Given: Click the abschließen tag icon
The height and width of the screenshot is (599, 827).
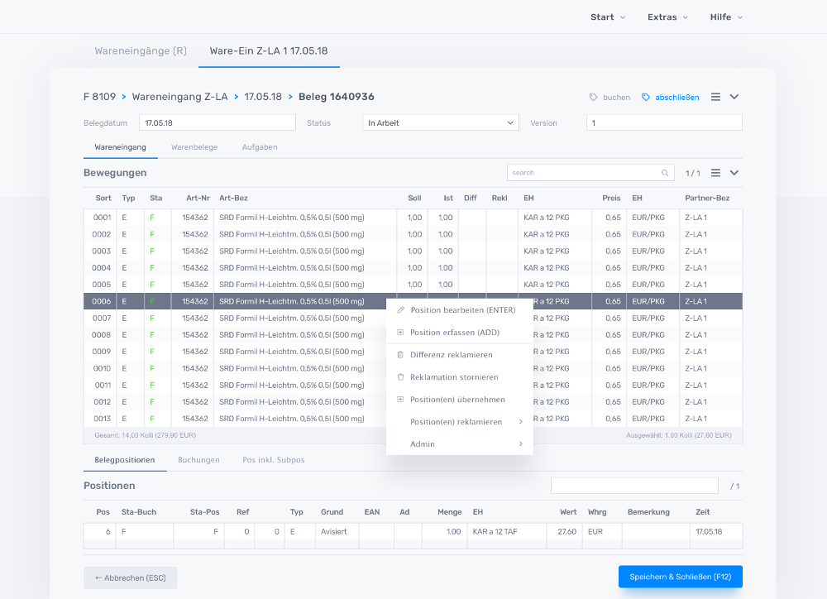Looking at the screenshot, I should [x=646, y=98].
